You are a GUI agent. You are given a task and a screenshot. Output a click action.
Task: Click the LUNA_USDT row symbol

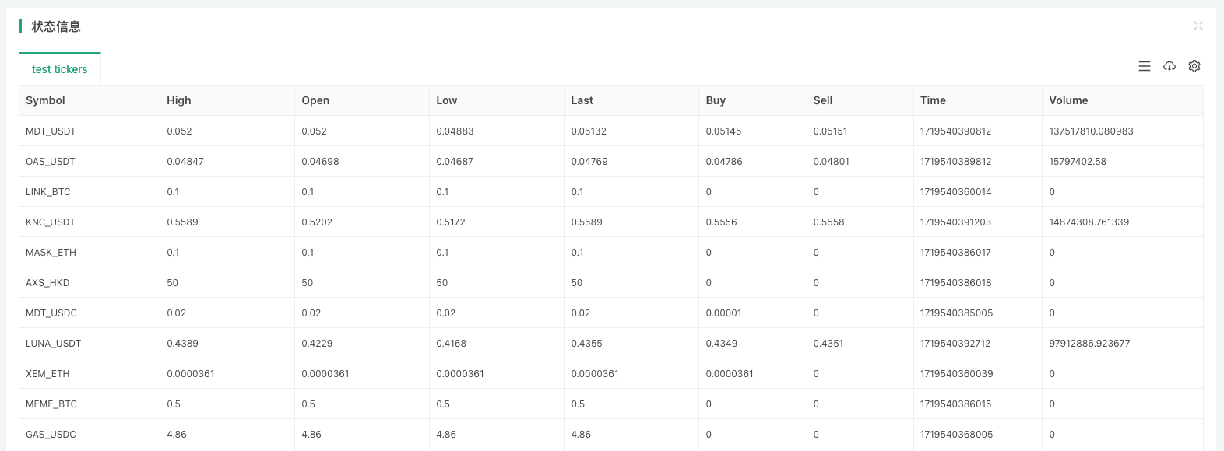coord(53,344)
